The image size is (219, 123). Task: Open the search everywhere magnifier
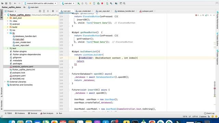click(x=124, y=3)
